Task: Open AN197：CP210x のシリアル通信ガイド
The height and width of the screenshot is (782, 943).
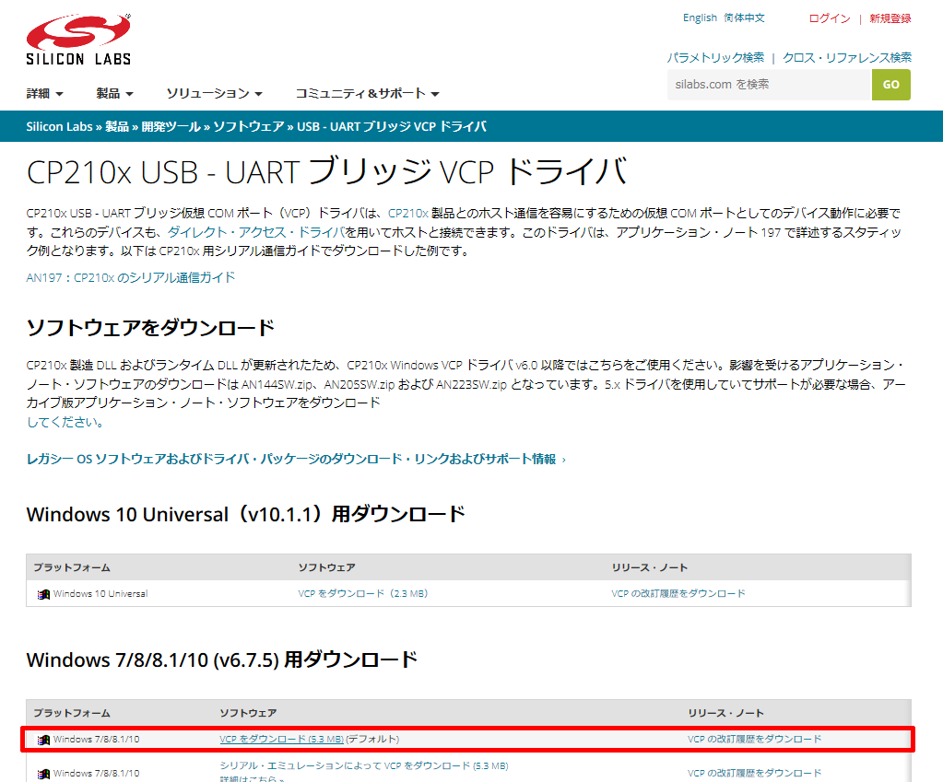Action: pyautogui.click(x=131, y=277)
